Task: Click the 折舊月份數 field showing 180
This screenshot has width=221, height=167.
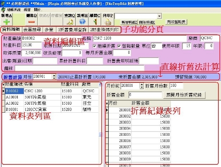Action: tap(176, 86)
